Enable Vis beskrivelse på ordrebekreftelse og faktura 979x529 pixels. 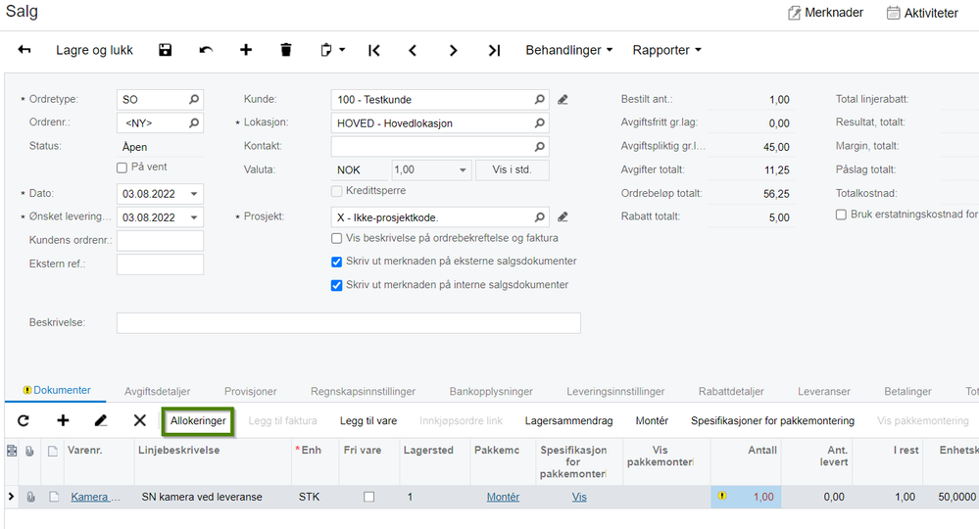click(x=336, y=238)
